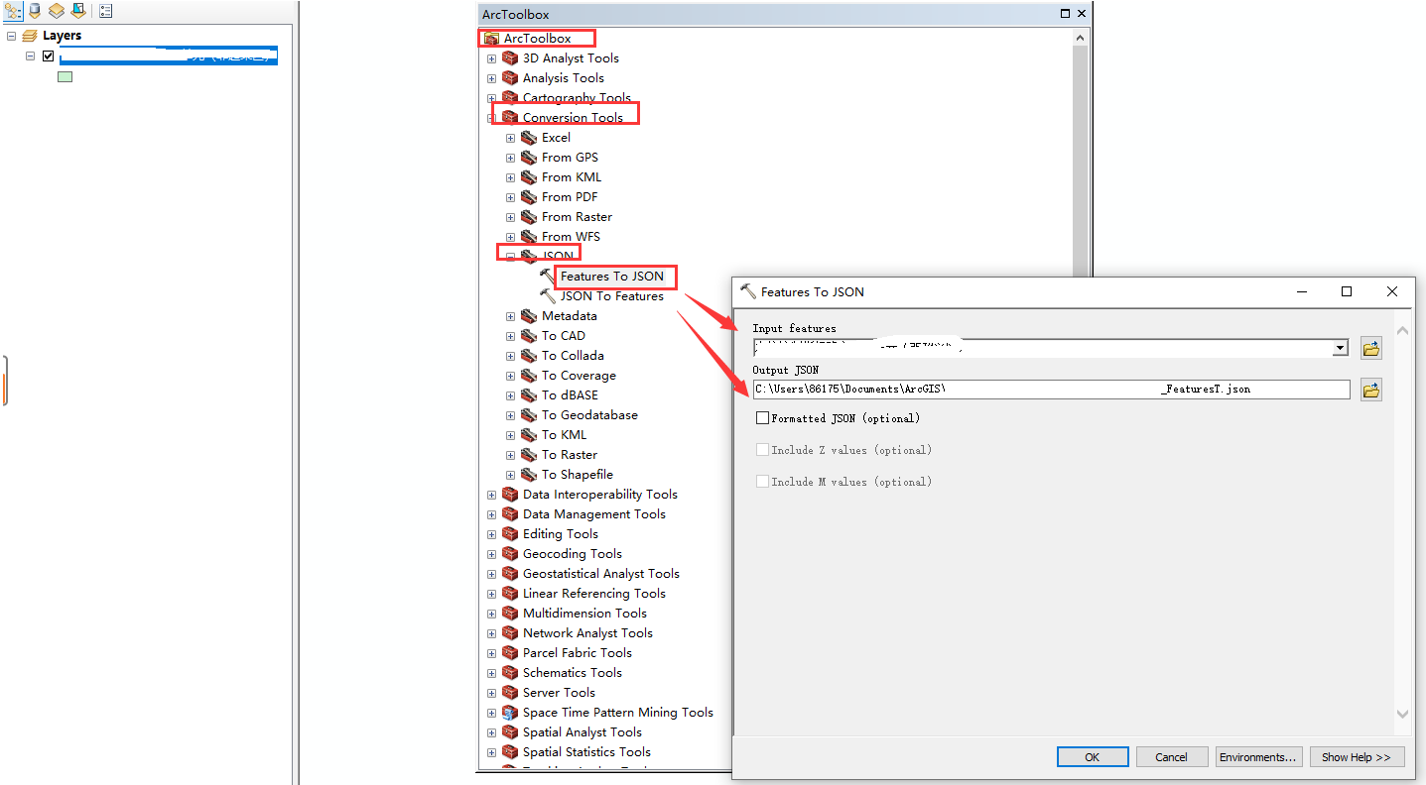Open the Input features dropdown
This screenshot has height=785, width=1426.
click(1341, 348)
